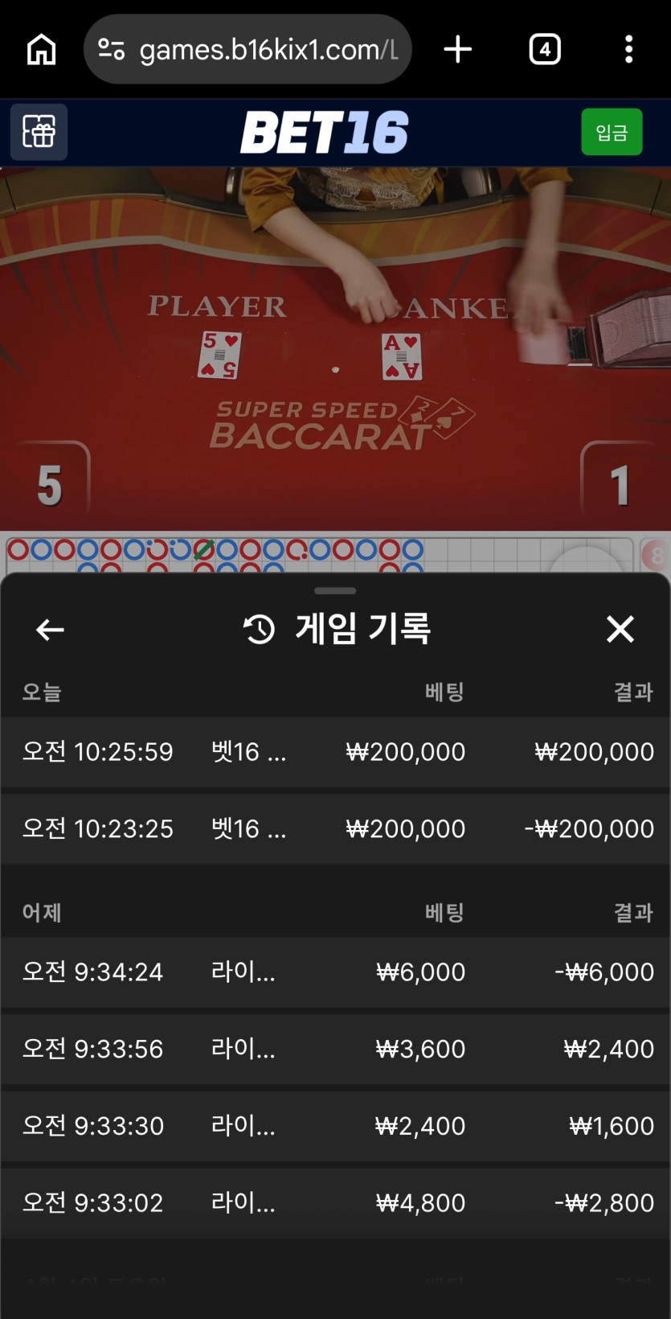Click the browser URL address field
Image resolution: width=671 pixels, height=1319 pixels.
click(x=268, y=50)
